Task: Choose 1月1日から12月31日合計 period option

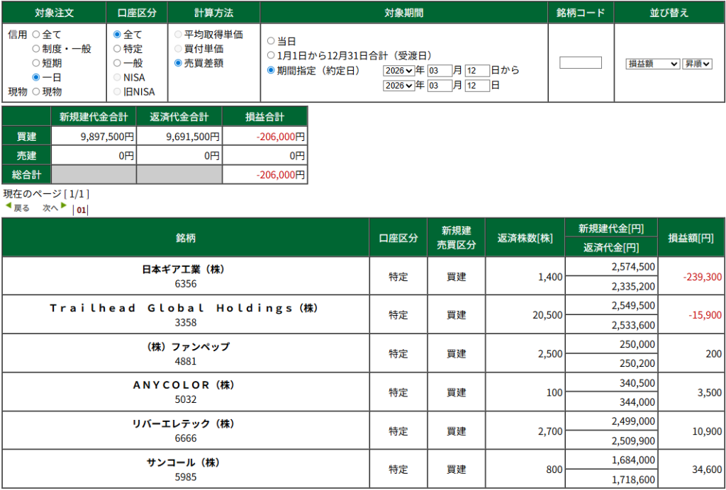Action: click(x=271, y=55)
